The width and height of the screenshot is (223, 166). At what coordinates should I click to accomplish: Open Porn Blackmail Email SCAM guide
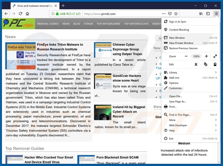pyautogui.click(x=117, y=158)
